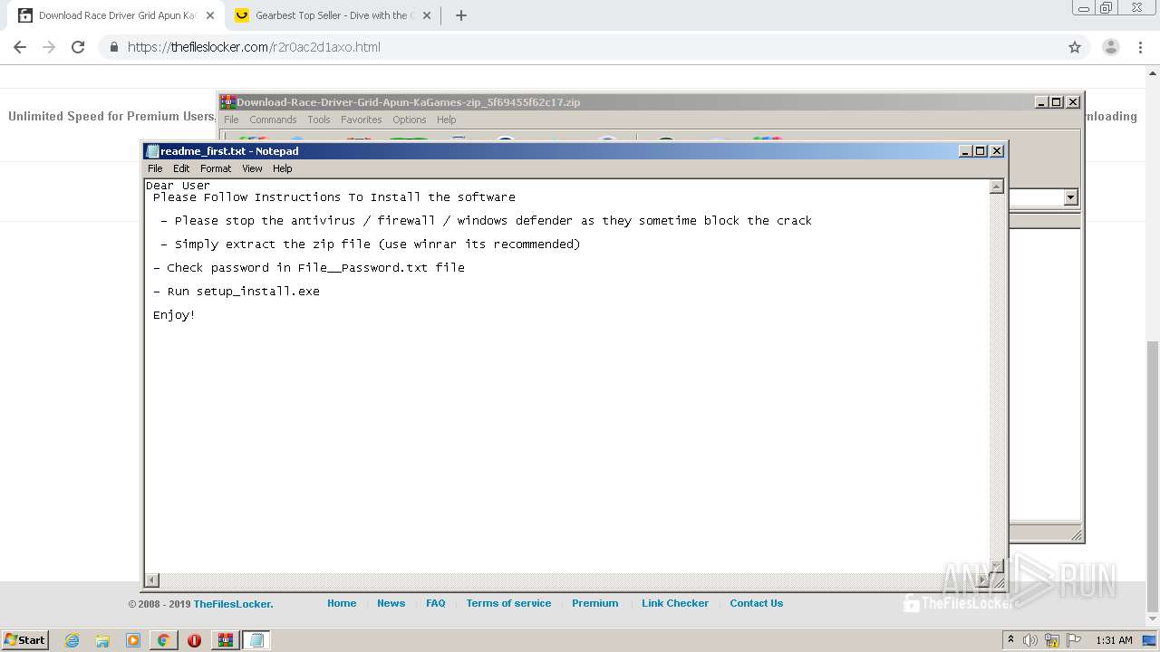Screen dimensions: 1160x652
Task: Open the Tools menu in the WinRAR window
Action: point(319,120)
